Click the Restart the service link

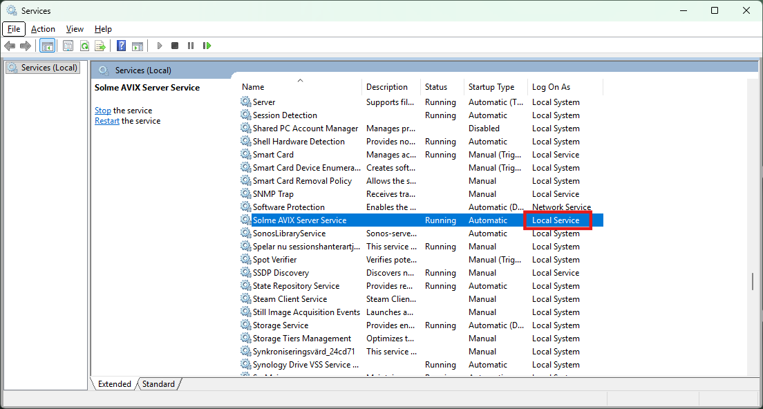107,121
